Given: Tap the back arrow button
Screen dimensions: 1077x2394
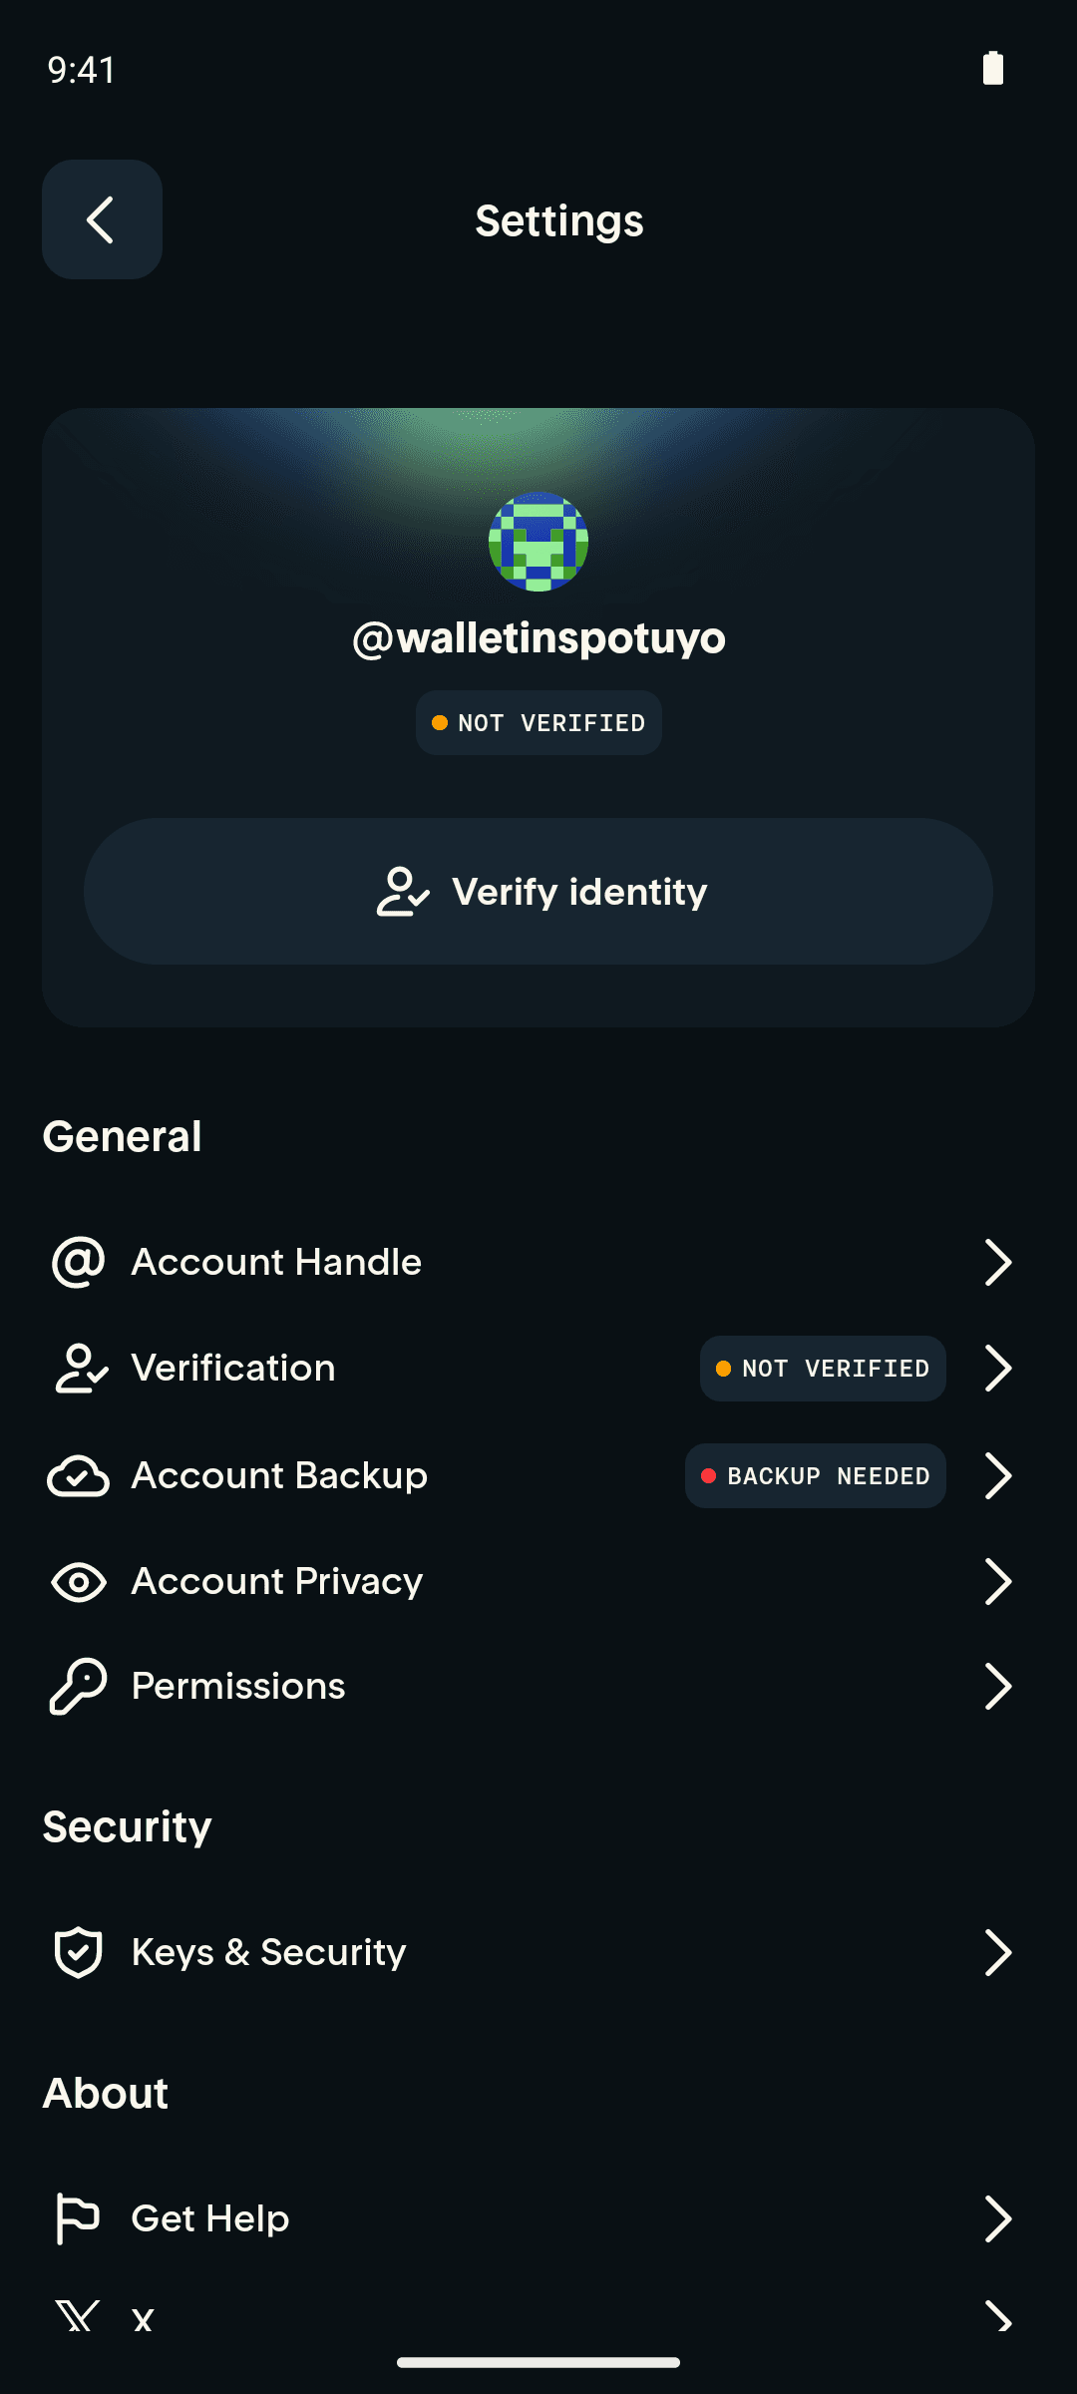Looking at the screenshot, I should [x=102, y=219].
